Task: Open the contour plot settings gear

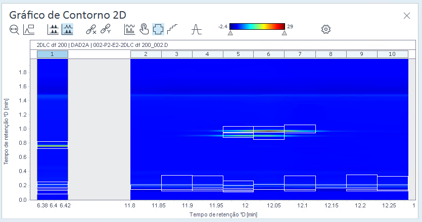Action: (x=326, y=29)
